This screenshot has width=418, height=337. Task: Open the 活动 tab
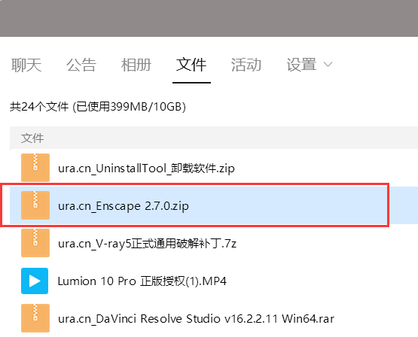pos(246,65)
